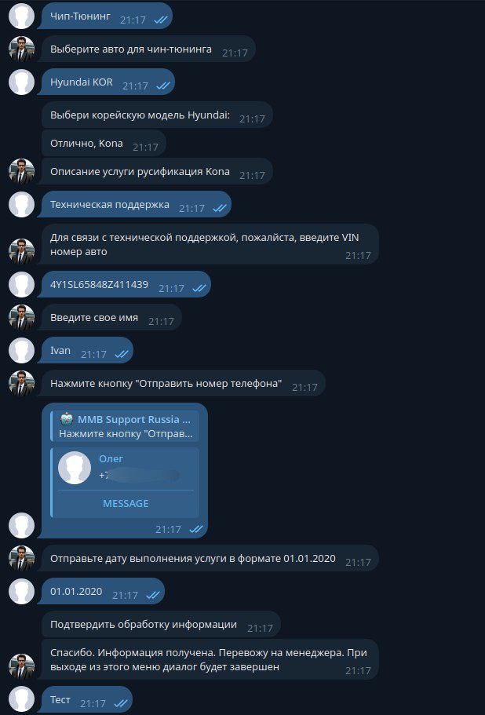The width and height of the screenshot is (485, 715).
Task: Click user avatar beside 'Тест' message
Action: (x=21, y=699)
